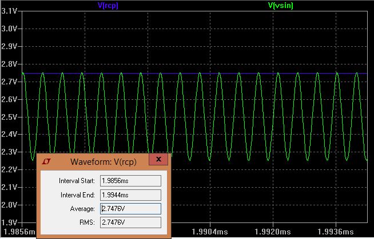Click the 2.2V vertical axis label
Image resolution: width=374 pixels, height=239 pixels.
coord(9,169)
